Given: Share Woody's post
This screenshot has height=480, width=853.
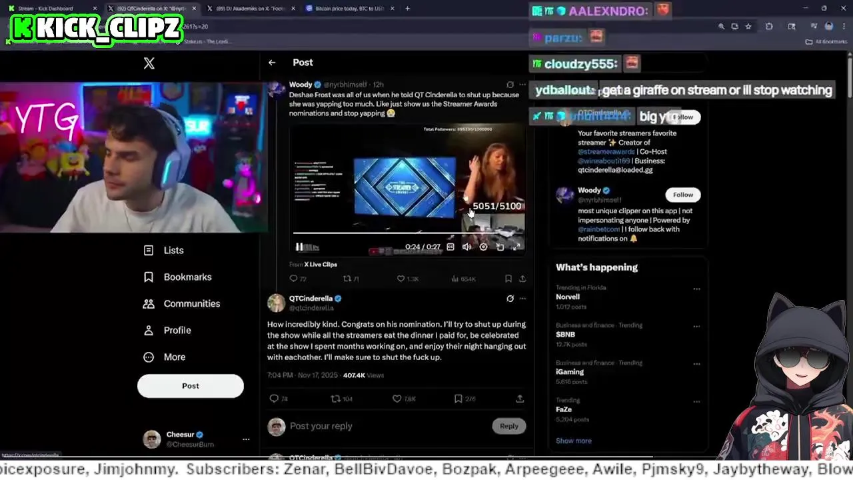Looking at the screenshot, I should pyautogui.click(x=522, y=279).
